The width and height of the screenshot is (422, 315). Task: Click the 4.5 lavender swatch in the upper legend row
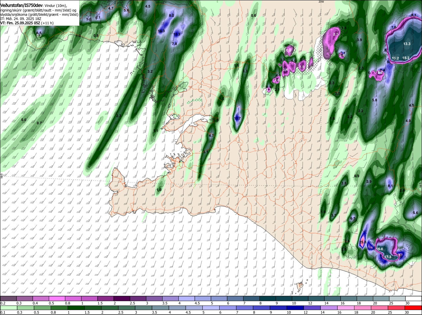click(x=203, y=298)
